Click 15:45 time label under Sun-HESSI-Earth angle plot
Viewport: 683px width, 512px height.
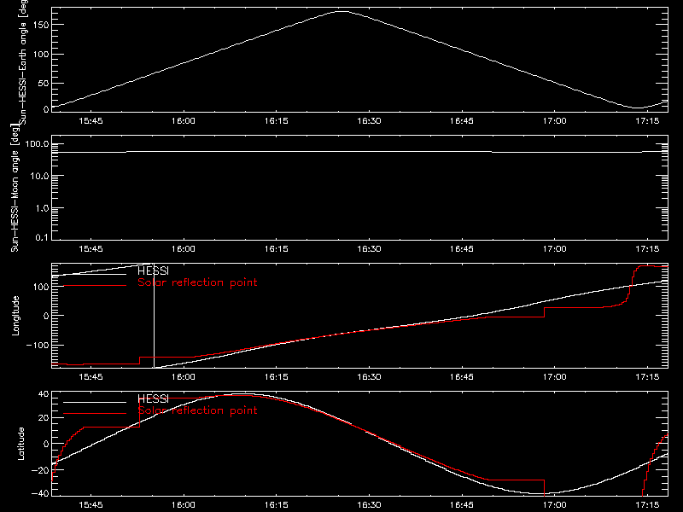90,121
